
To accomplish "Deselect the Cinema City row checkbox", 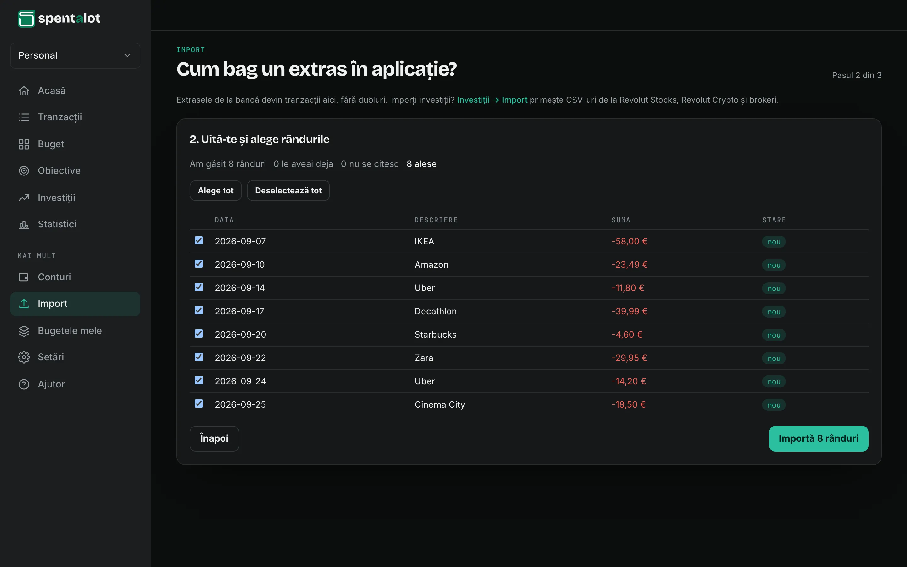I will 199,403.
